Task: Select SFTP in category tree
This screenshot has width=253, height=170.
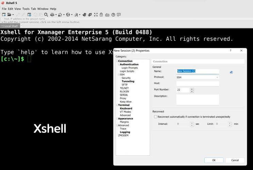Action: [124, 85]
